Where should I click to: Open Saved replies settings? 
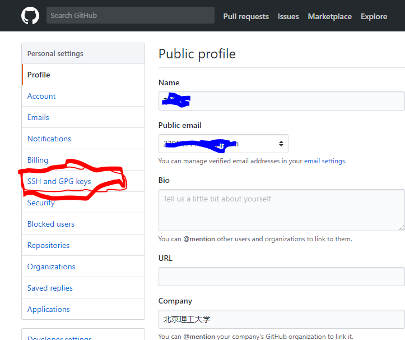[x=50, y=288]
